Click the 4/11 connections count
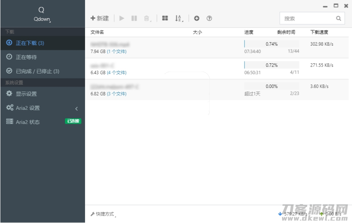The width and height of the screenshot is (352, 223). point(294,72)
